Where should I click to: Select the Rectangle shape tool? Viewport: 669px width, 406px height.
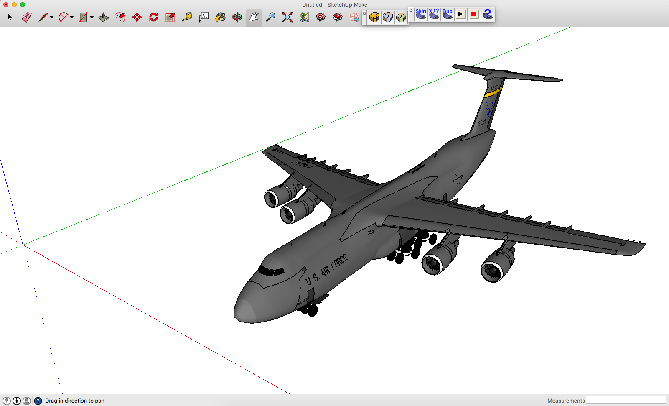83,17
